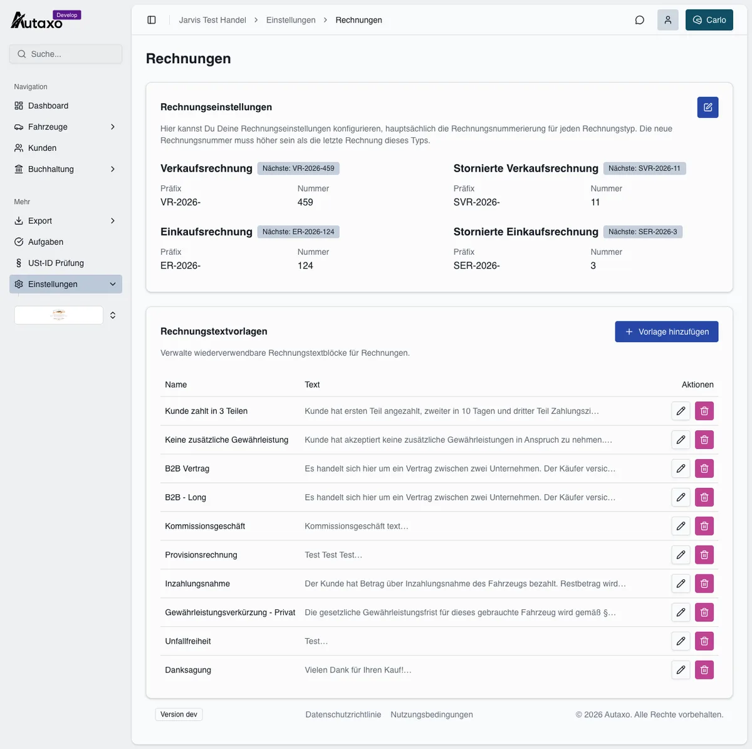Edit Rechnungseinstellungen with the blue edit icon

(708, 107)
